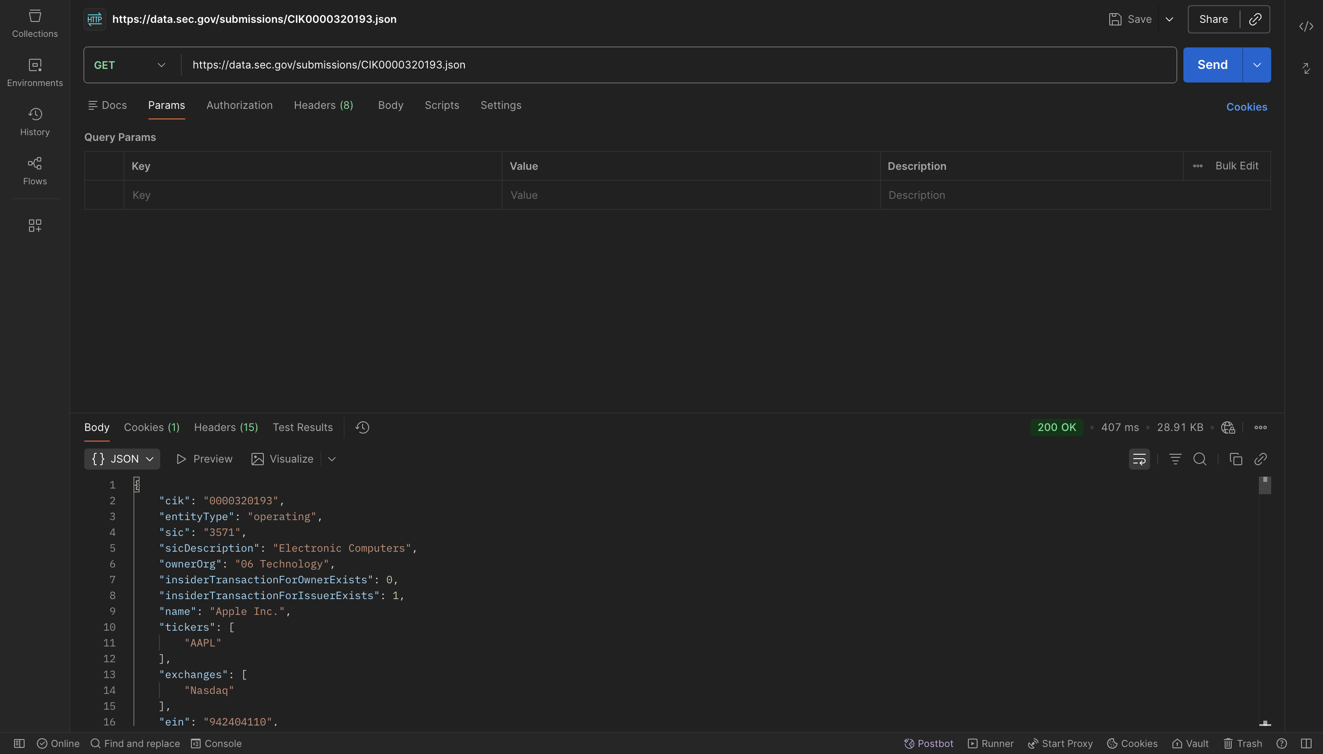Open the code snippet panel icon
Viewport: 1323px width, 754px height.
1306,26
